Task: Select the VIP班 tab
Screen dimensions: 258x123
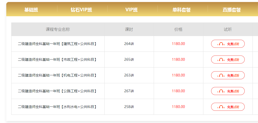Action: pyautogui.click(x=132, y=10)
